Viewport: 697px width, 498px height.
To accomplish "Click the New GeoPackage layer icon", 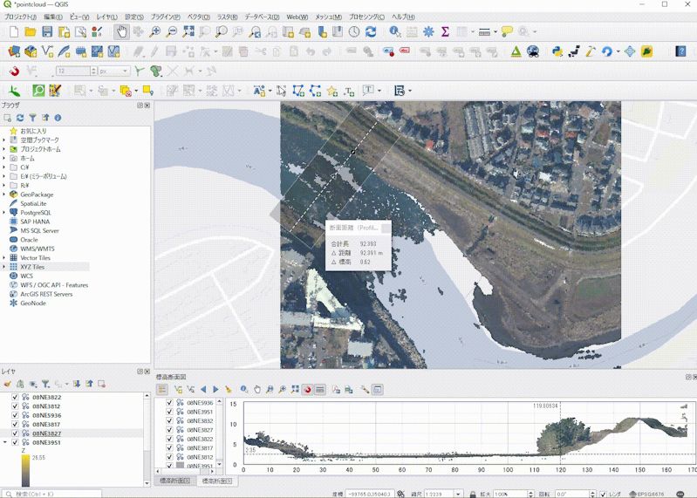I will pyautogui.click(x=31, y=51).
